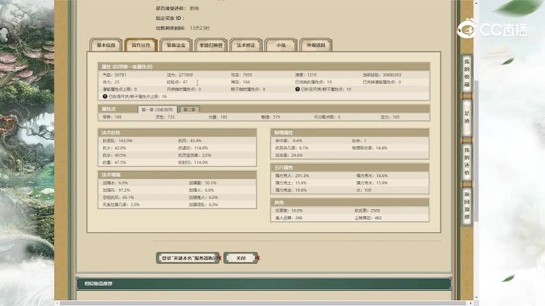Click the 忽视抗风 65.1% entry
The image size is (545, 306).
119,197
